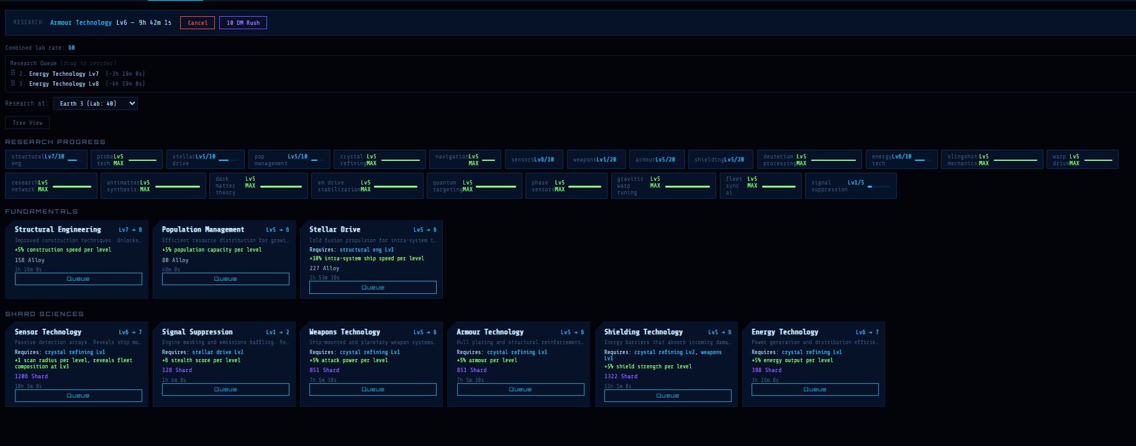Select the sensors Lv6/10 chip

534,160
